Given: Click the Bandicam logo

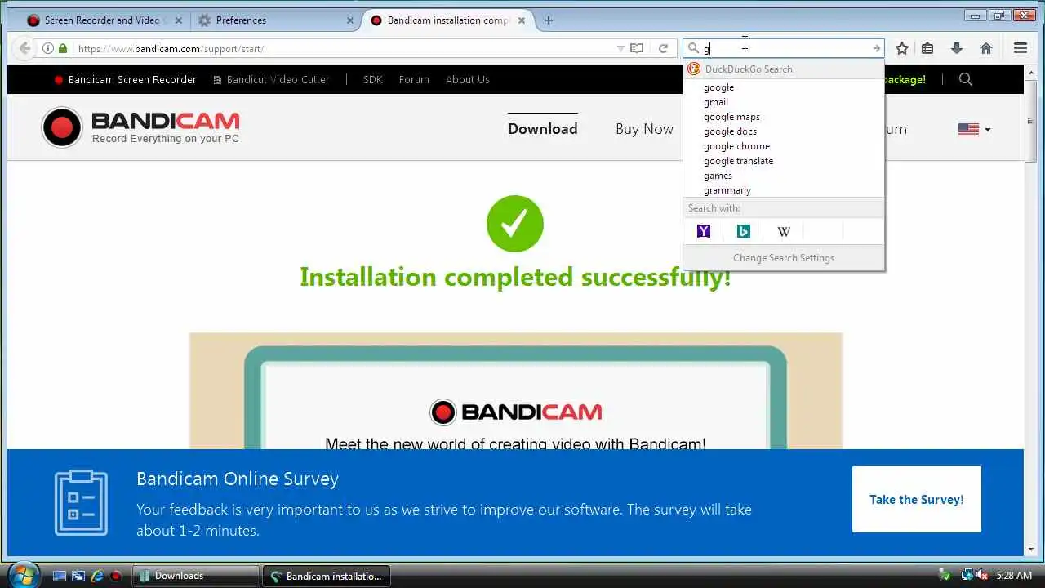Looking at the screenshot, I should point(140,127).
